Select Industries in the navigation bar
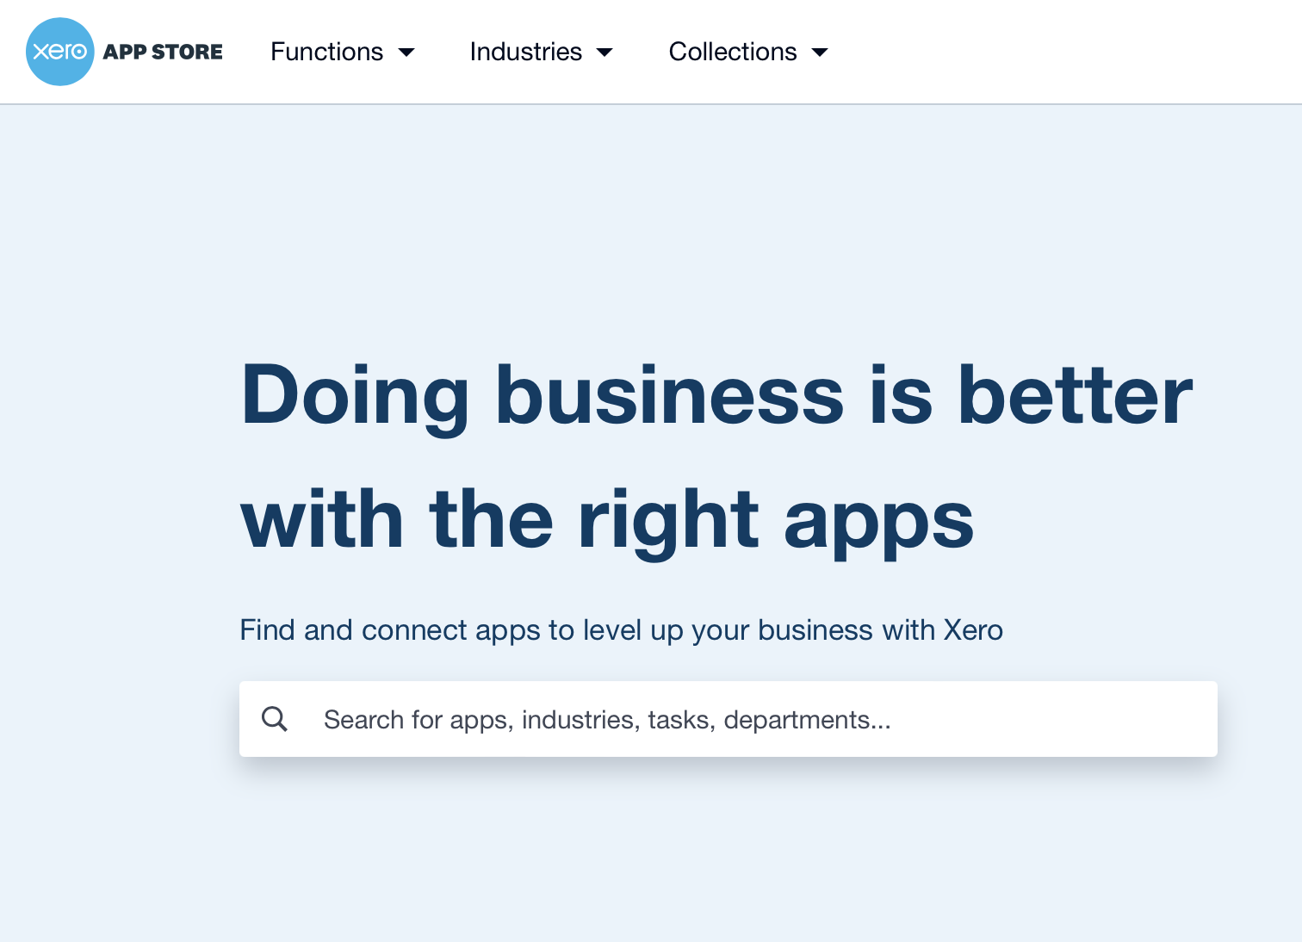This screenshot has height=942, width=1302. (x=525, y=52)
